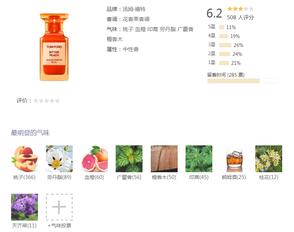Screen dimensions: 294x232
Task: Add a scent vote with plus box
Action: pyautogui.click(x=59, y=207)
